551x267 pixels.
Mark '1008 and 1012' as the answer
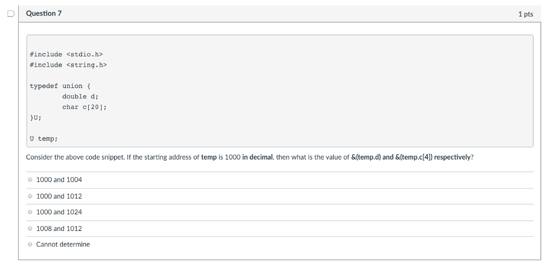point(30,228)
